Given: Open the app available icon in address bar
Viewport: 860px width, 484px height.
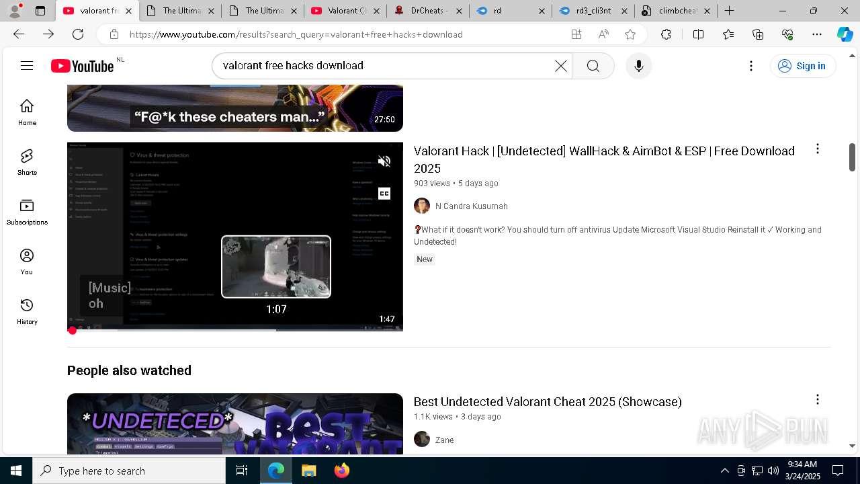Looking at the screenshot, I should 576,34.
